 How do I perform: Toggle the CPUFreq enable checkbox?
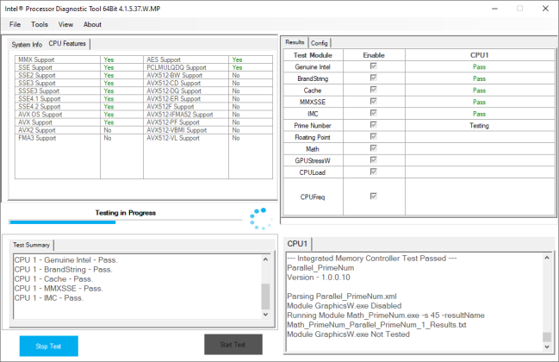(373, 197)
